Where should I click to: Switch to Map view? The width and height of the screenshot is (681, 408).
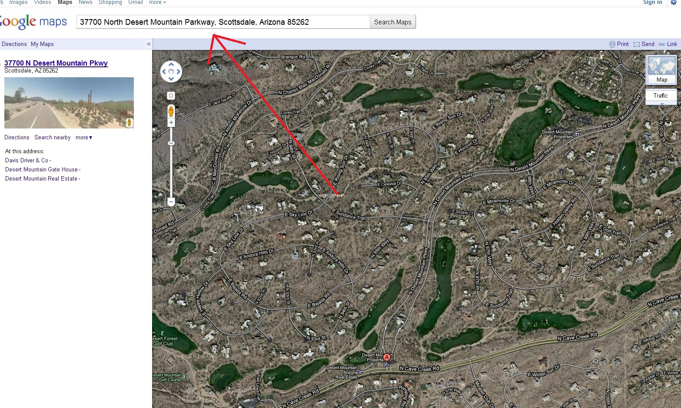click(x=662, y=70)
